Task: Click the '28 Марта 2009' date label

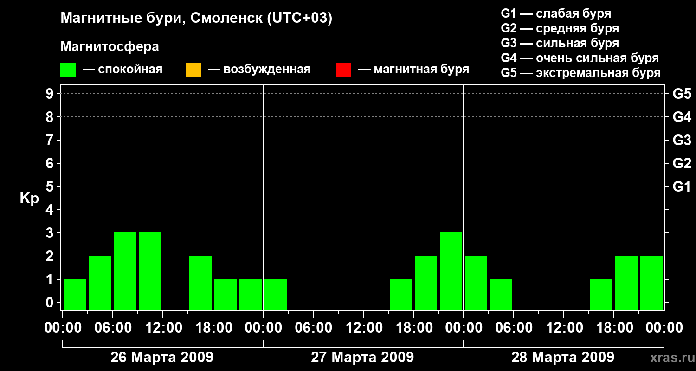Action: click(x=563, y=358)
